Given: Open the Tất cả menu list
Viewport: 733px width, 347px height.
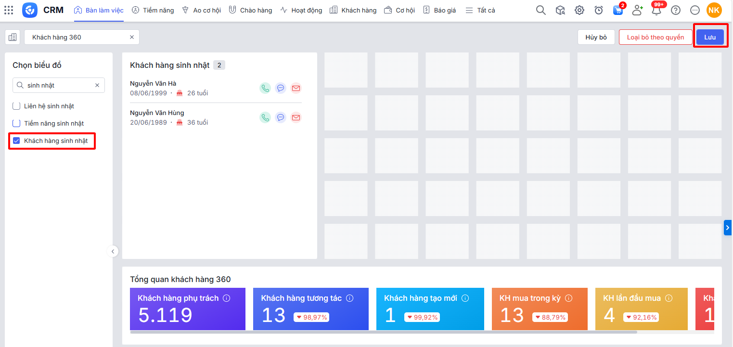Looking at the screenshot, I should tap(480, 10).
